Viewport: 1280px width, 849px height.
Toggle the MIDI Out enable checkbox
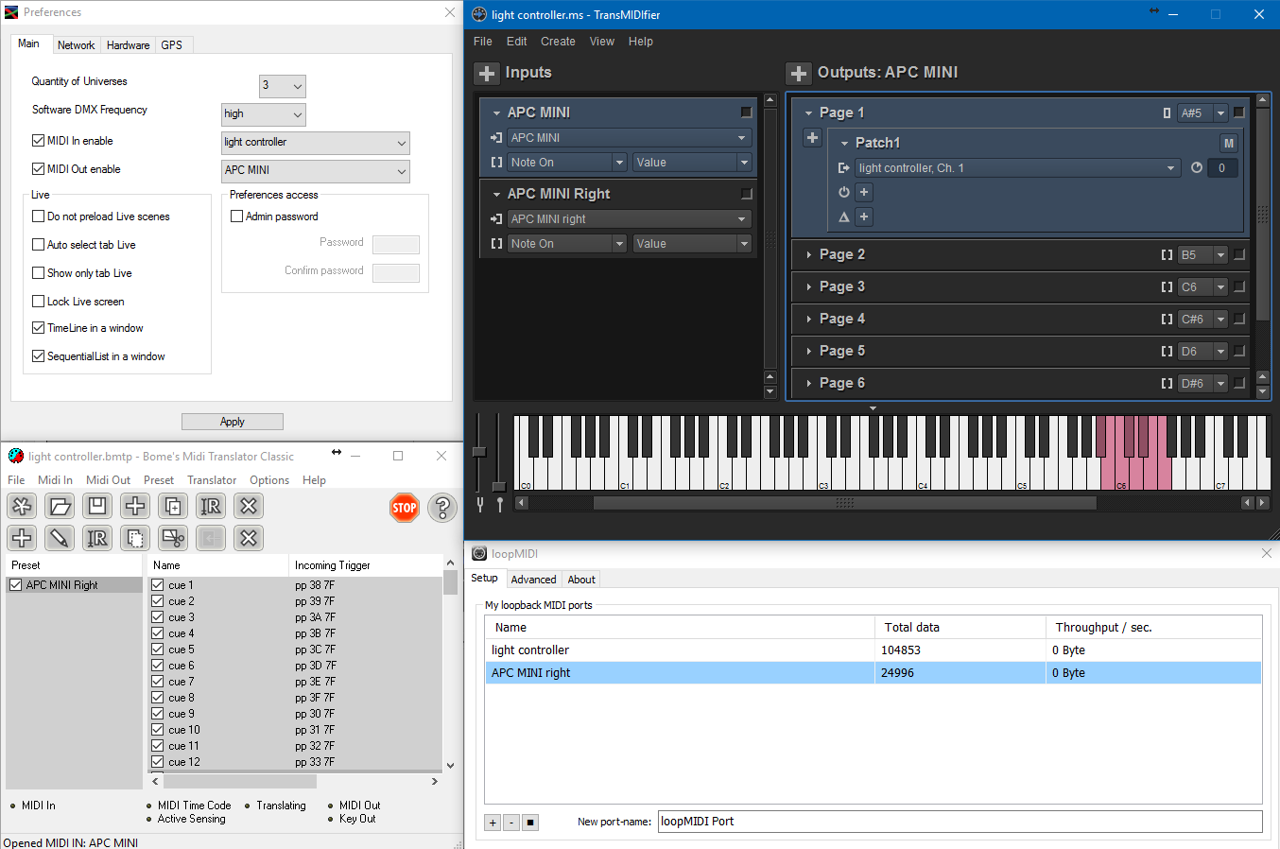pos(39,168)
